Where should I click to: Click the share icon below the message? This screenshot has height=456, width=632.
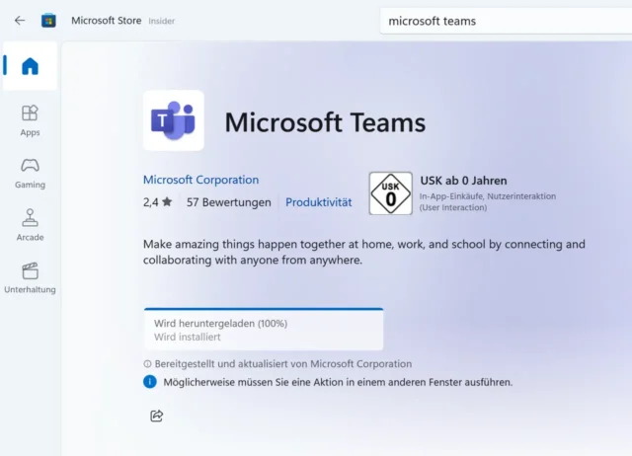tap(156, 416)
